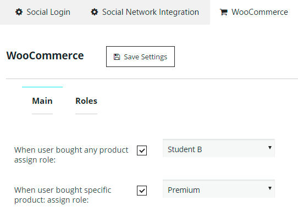Click 'When user bought any product assign role' label
298x212 pixels.
pyautogui.click(x=71, y=155)
